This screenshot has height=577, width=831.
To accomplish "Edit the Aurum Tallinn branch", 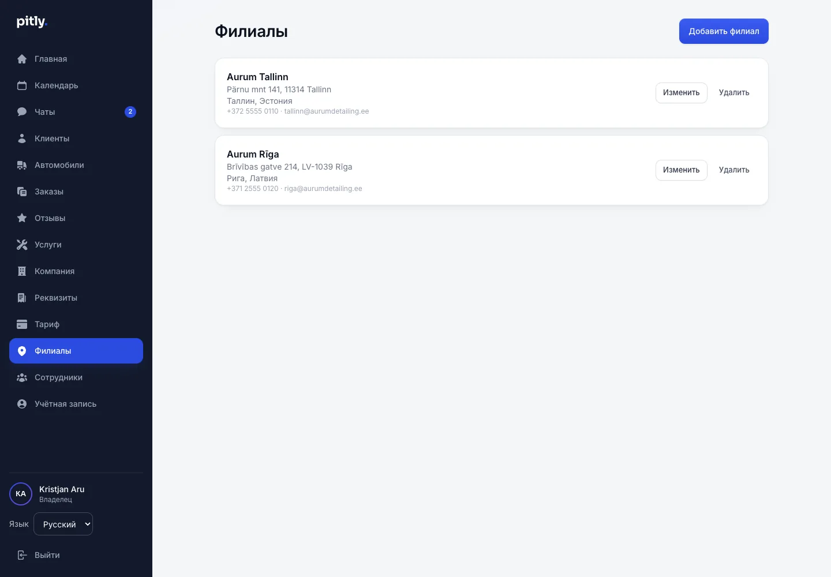I will coord(681,93).
